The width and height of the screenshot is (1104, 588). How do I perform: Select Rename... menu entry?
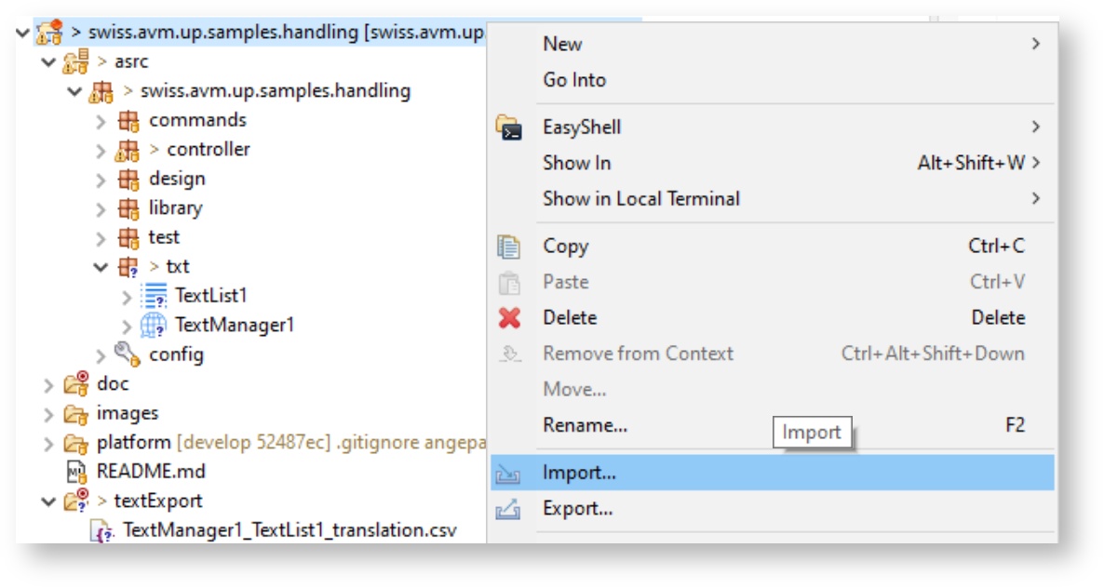[585, 425]
